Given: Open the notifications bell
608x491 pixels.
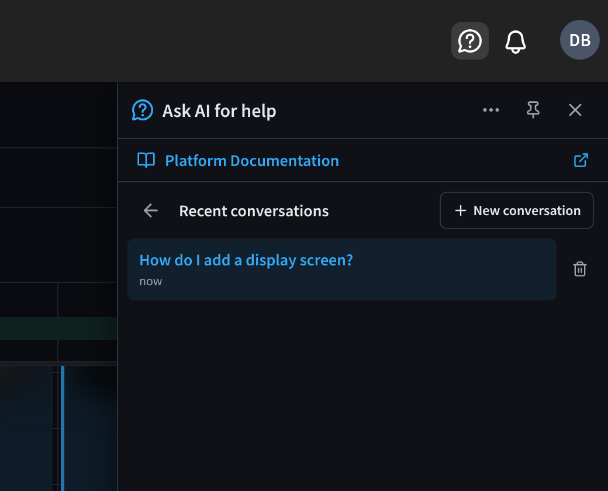Looking at the screenshot, I should [515, 41].
